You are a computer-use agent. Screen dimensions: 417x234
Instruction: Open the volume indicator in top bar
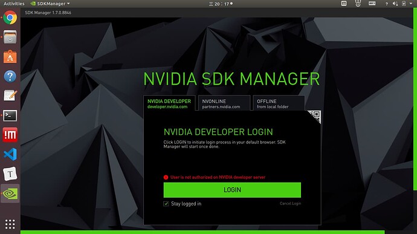click(x=395, y=4)
